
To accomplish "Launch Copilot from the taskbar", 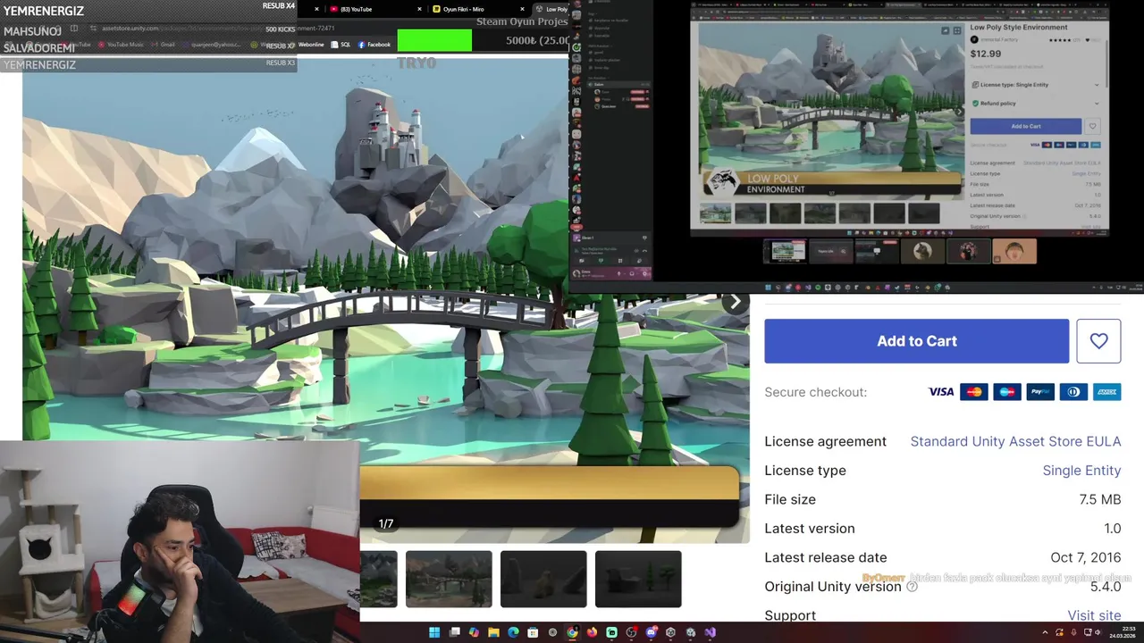I will coord(474,632).
